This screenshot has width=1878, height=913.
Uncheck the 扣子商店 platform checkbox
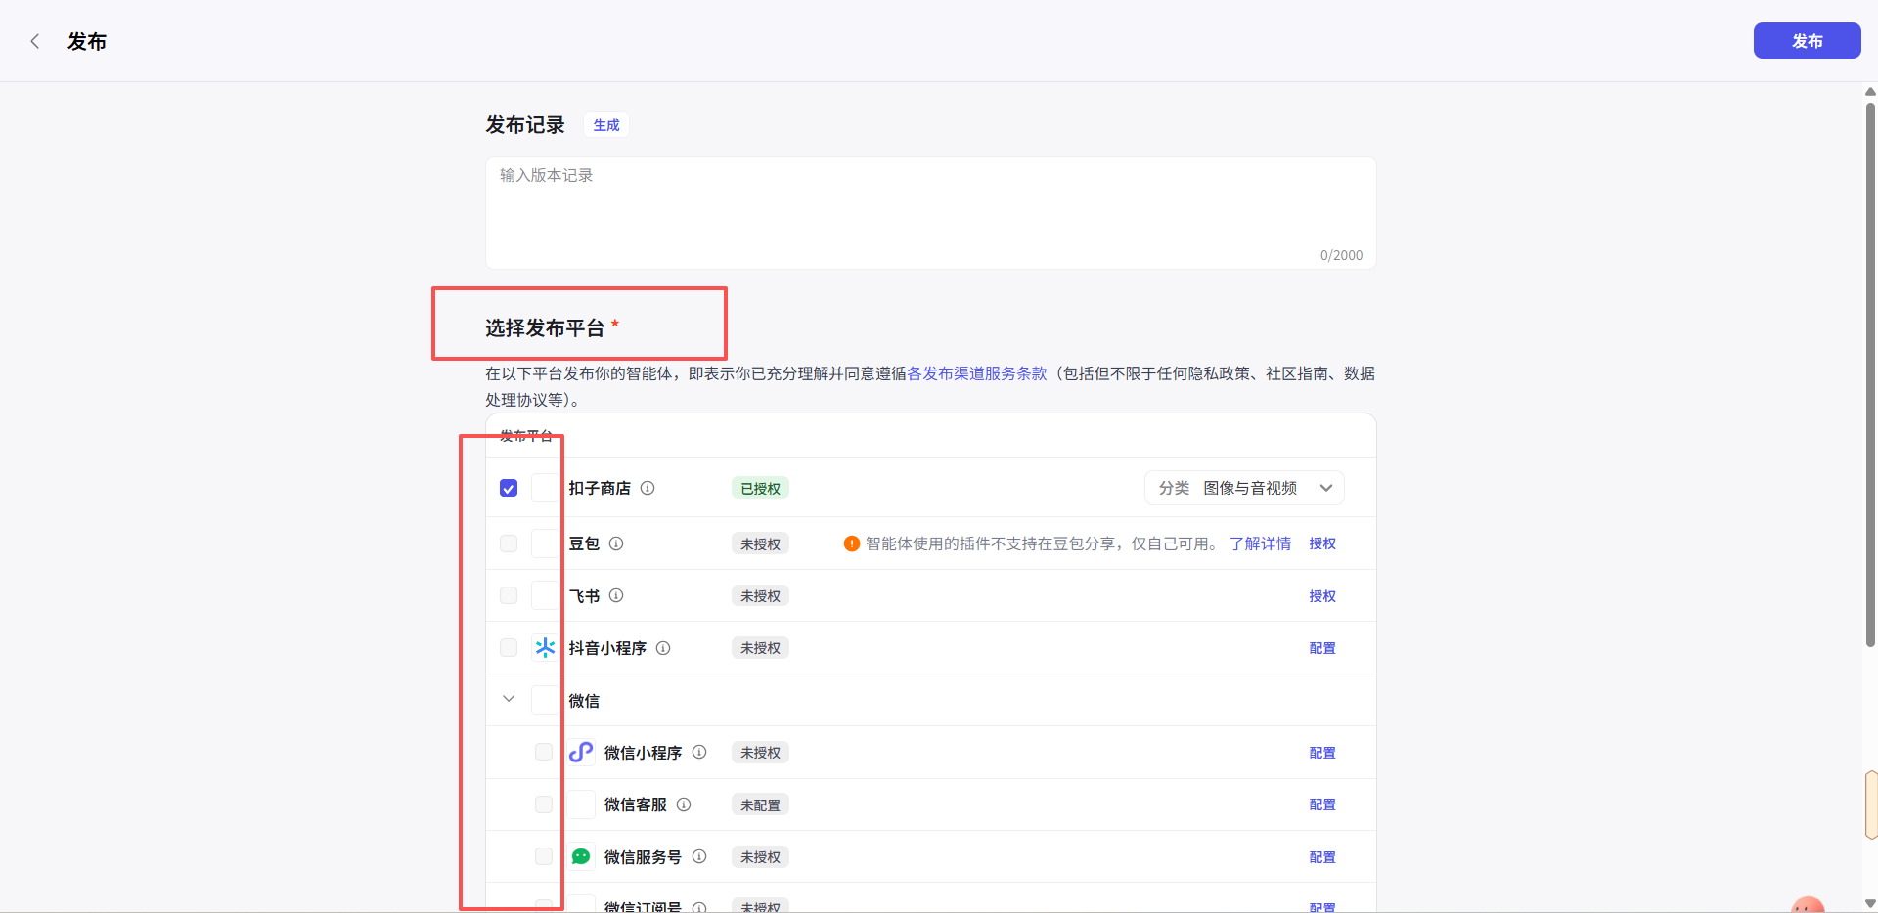(509, 488)
